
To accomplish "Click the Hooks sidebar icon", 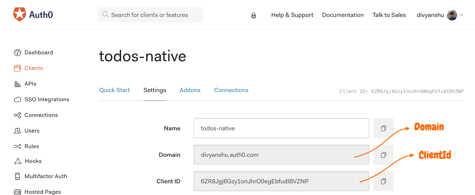I will pyautogui.click(x=18, y=161).
